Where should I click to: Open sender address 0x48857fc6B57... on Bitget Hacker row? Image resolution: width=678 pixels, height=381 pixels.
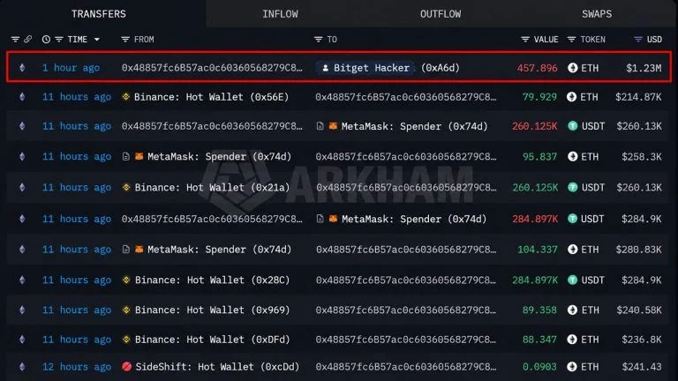click(x=212, y=68)
